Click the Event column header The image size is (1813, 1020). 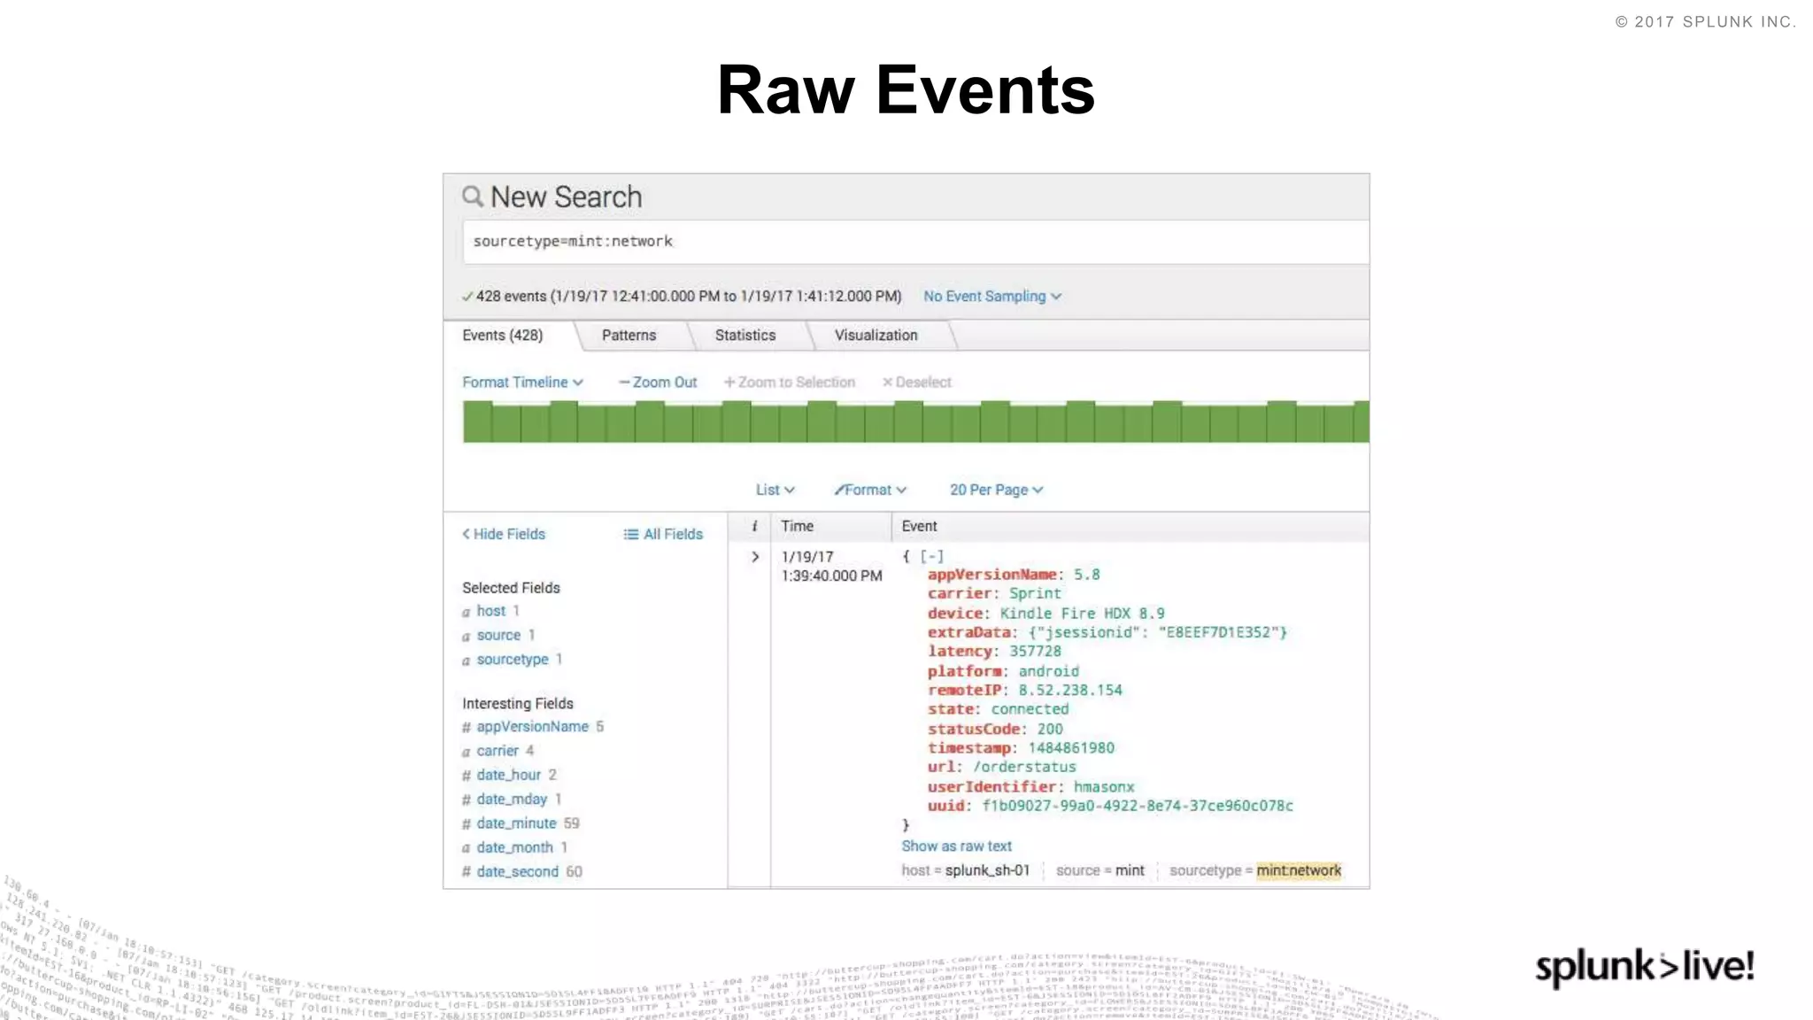point(919,526)
